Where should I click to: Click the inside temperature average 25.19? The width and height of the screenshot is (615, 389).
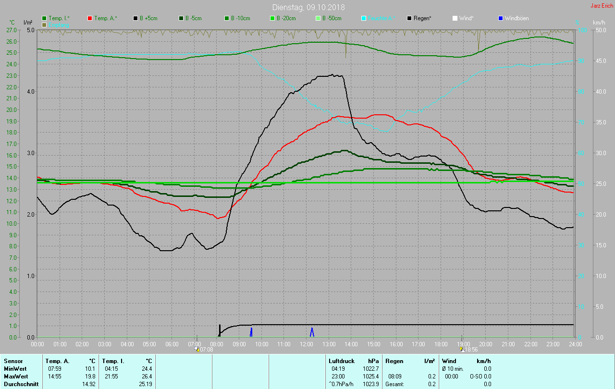146,384
